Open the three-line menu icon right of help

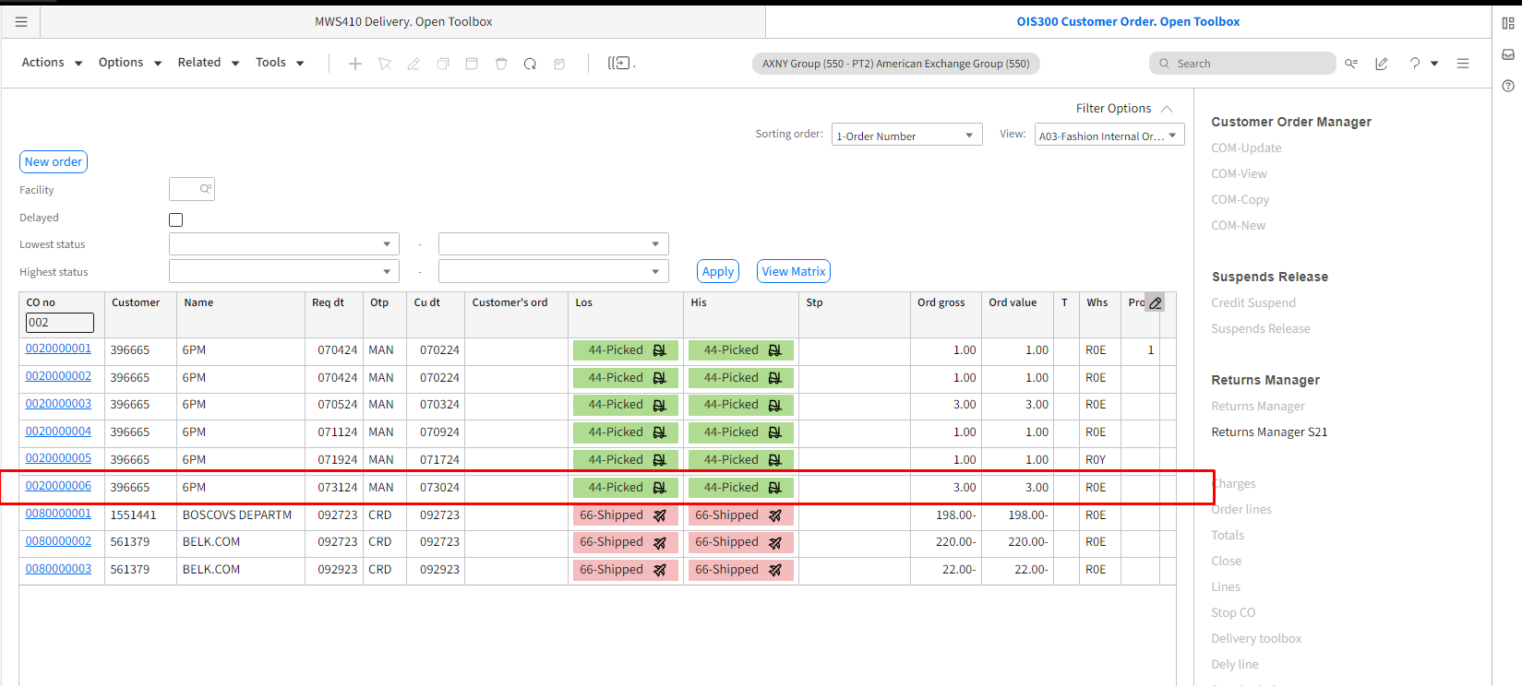click(1463, 64)
